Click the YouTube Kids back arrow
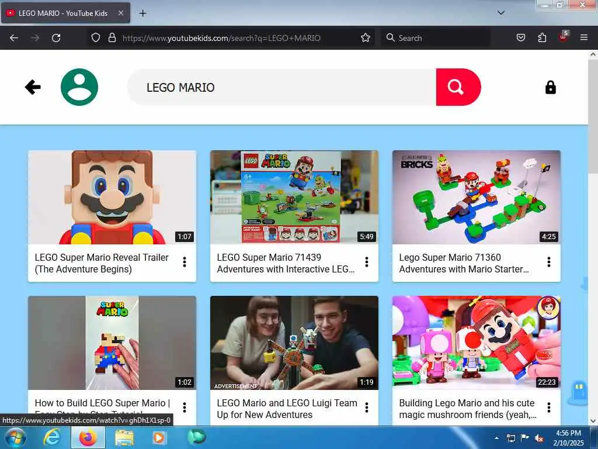 [33, 87]
